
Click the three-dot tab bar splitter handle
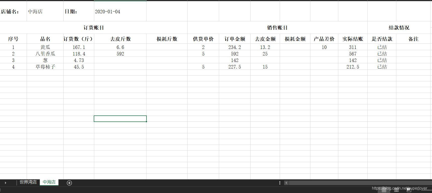click(x=280, y=183)
